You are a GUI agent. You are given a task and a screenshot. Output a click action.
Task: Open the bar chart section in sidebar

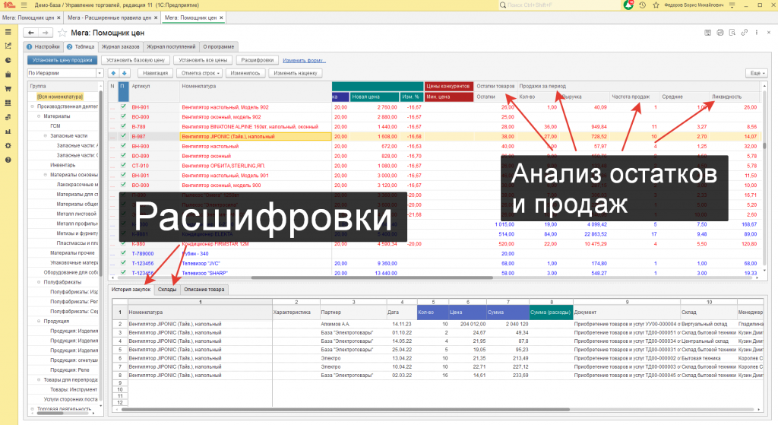(x=8, y=132)
